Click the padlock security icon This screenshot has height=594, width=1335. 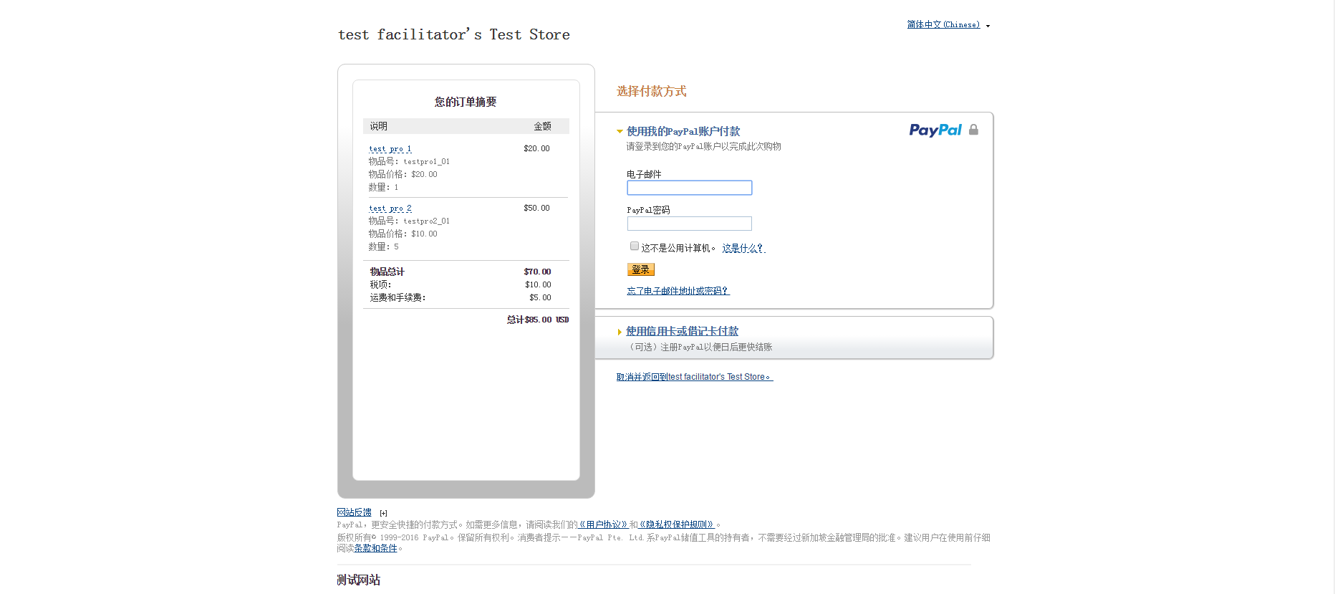(973, 130)
